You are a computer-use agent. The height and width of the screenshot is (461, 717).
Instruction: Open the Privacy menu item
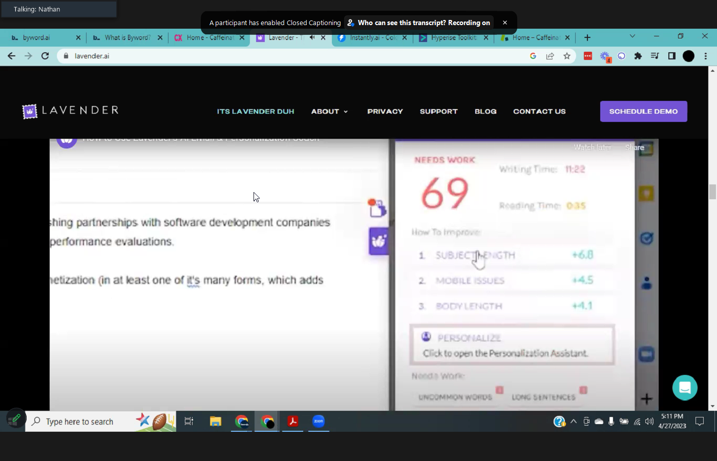click(385, 111)
